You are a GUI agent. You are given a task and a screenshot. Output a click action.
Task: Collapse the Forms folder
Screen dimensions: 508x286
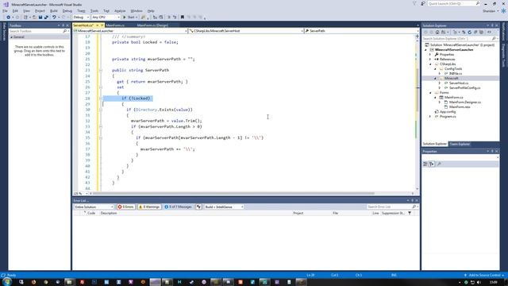tap(430, 93)
